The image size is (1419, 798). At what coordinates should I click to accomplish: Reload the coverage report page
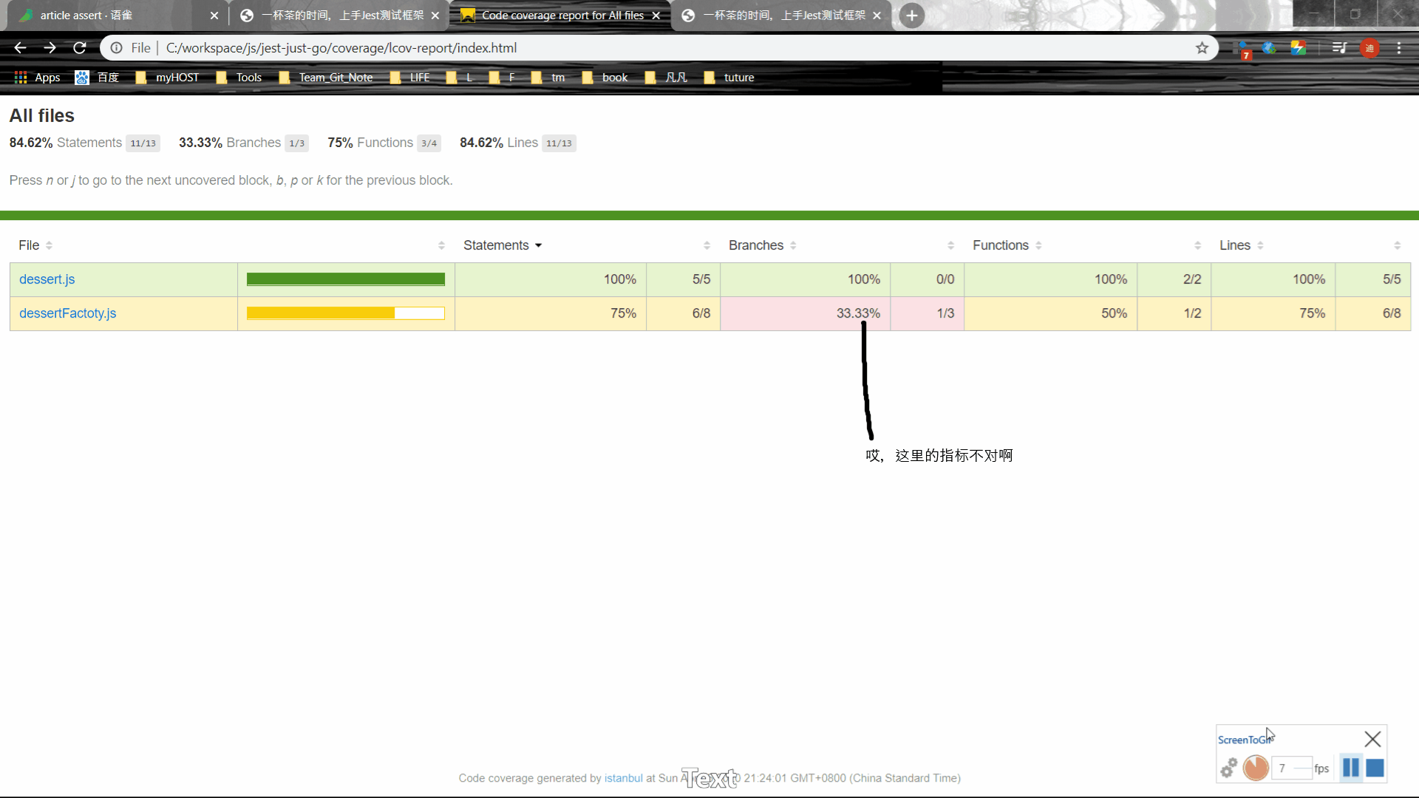[80, 48]
